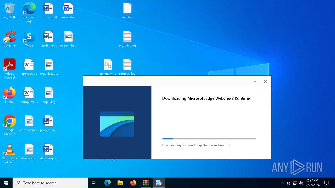This screenshot has height=188, width=335.
Task: Select the yearswillia... image file icon
Action: [68, 39]
